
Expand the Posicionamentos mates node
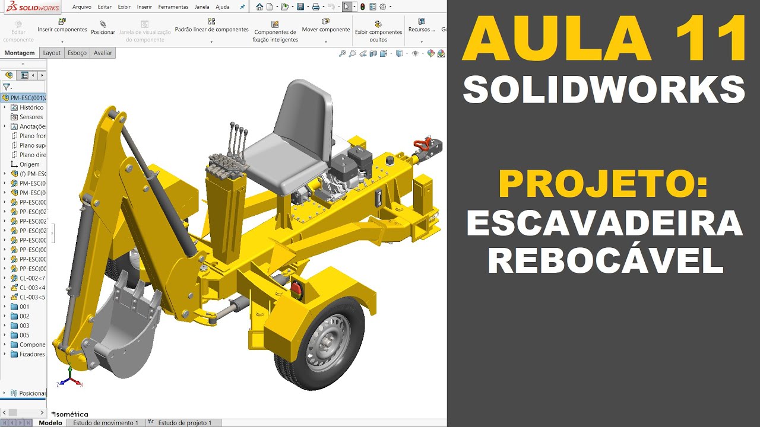(x=5, y=393)
